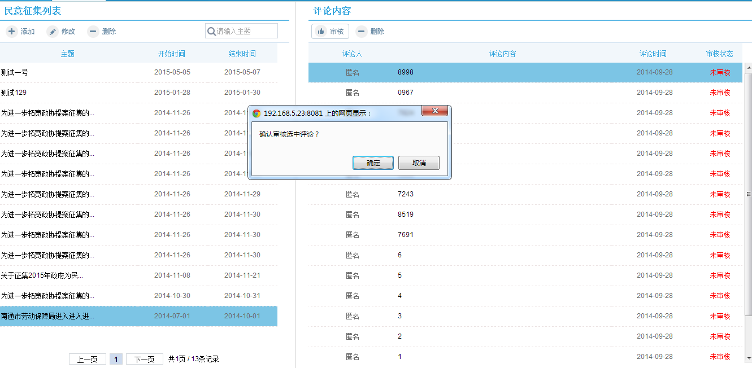This screenshot has width=752, height=368.
Task: Click the vertical scrollbar of the comment list
Action: [749, 194]
